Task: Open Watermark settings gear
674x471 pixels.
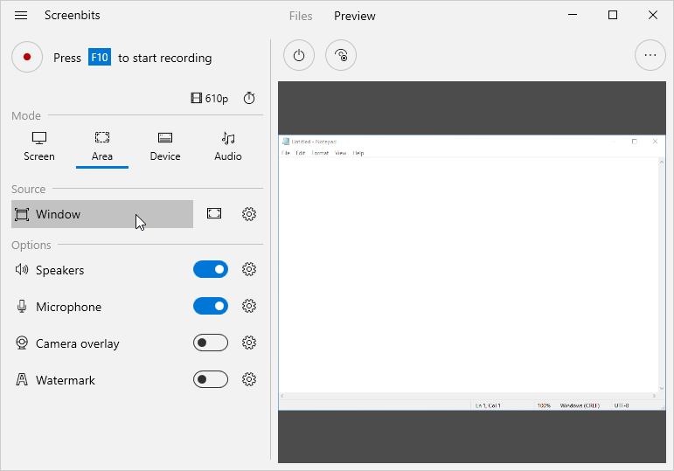Action: pyautogui.click(x=249, y=379)
